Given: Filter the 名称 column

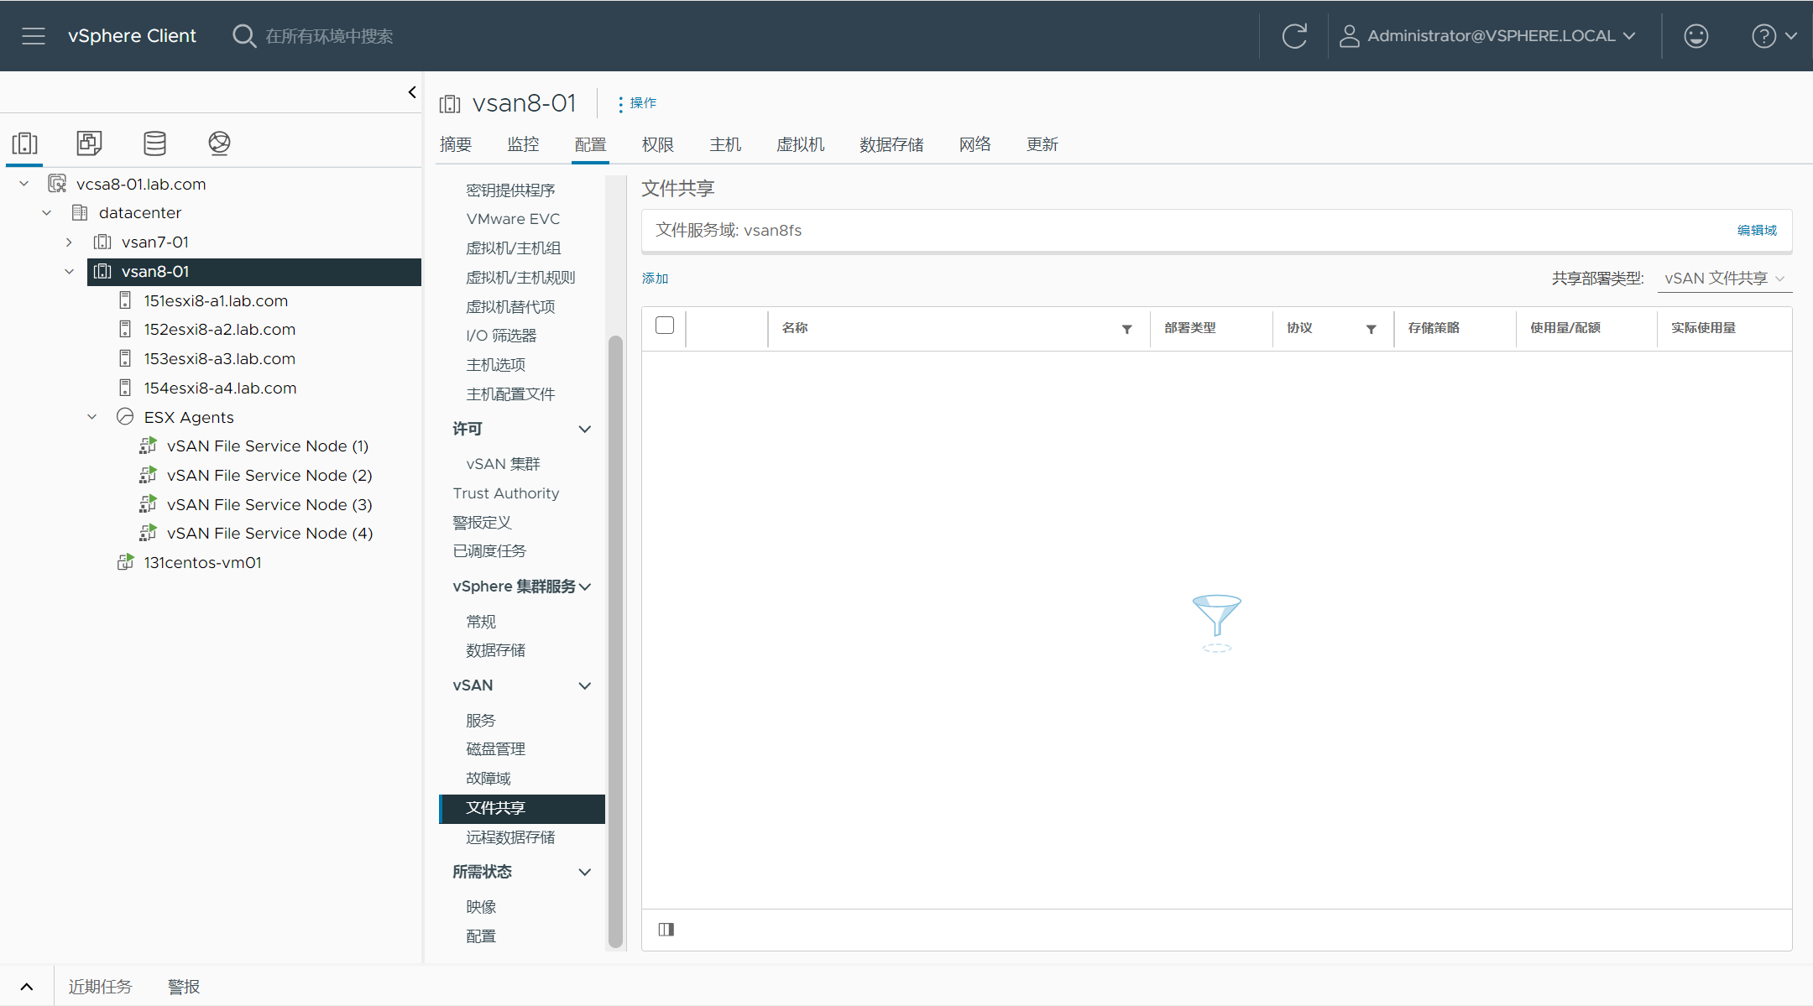Looking at the screenshot, I should (x=1127, y=329).
